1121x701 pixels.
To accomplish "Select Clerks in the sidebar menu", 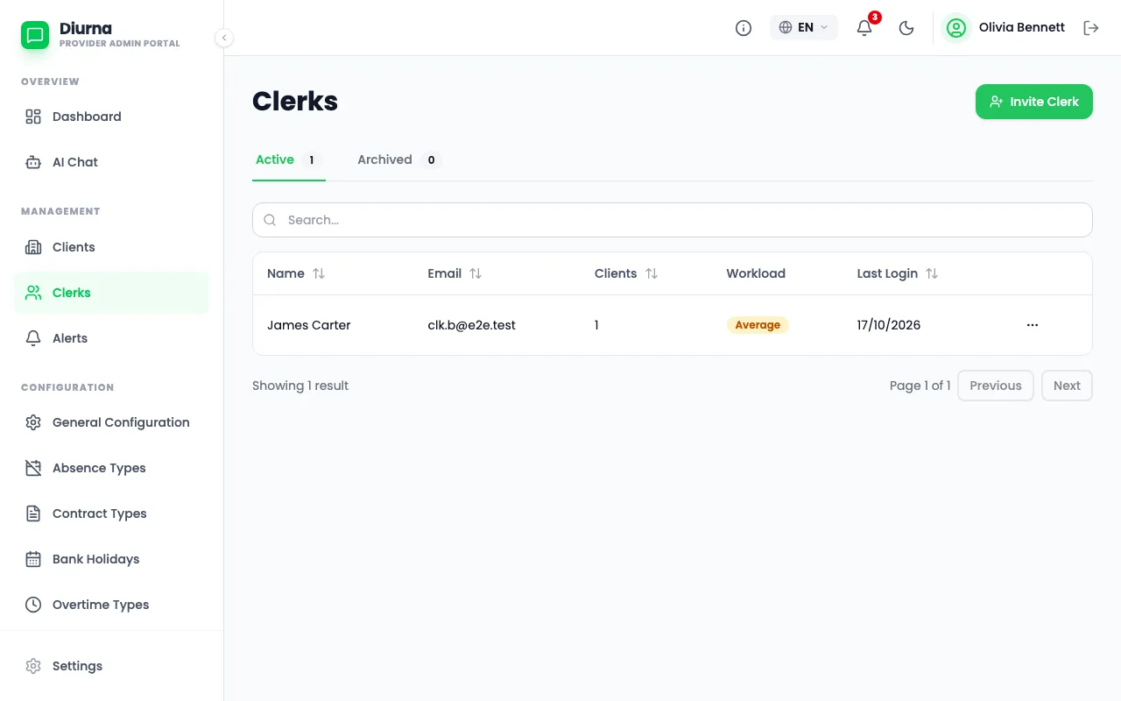I will [111, 293].
